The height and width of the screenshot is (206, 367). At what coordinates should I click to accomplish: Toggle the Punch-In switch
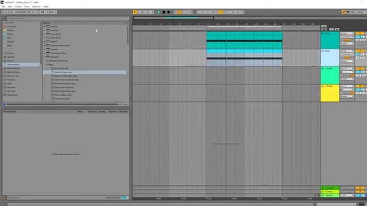tap(216, 12)
